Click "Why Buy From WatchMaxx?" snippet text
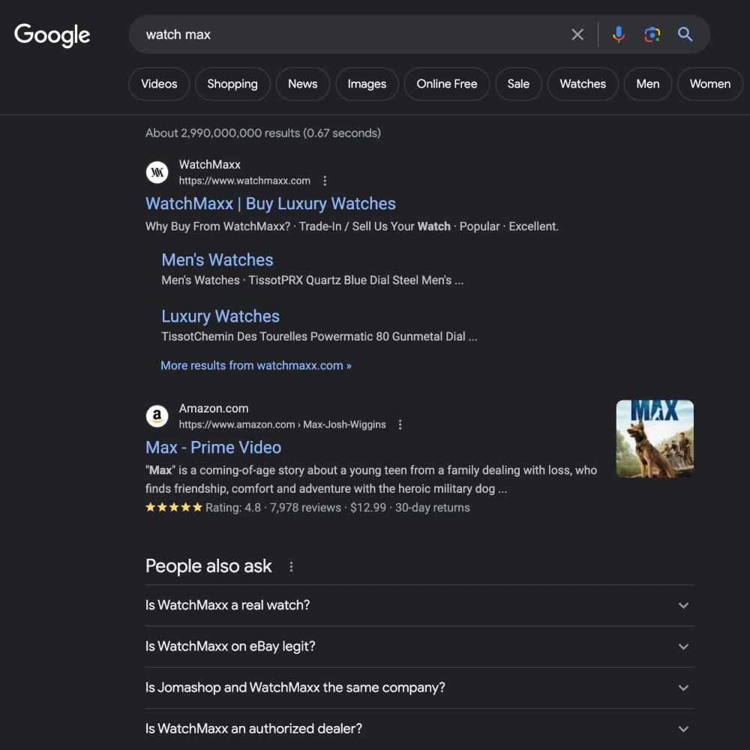The height and width of the screenshot is (750, 750). 217,226
